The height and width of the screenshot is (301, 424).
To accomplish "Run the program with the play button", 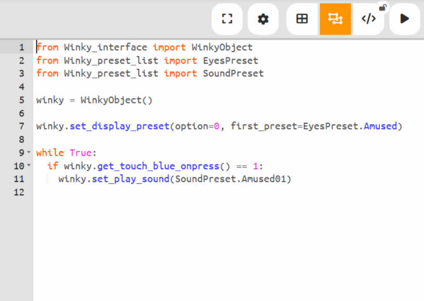I will point(404,19).
